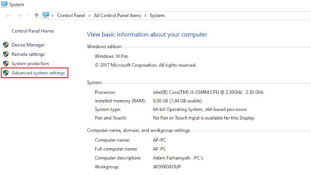Select processor value Intel Core i3-2348M
The image size is (311, 175).
pyautogui.click(x=208, y=92)
